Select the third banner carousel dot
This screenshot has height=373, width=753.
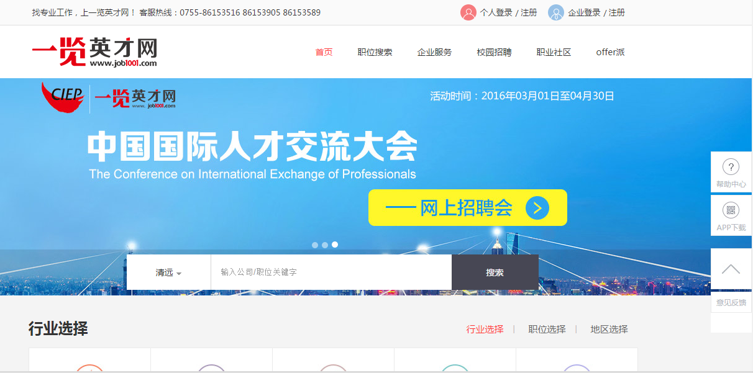tap(335, 245)
